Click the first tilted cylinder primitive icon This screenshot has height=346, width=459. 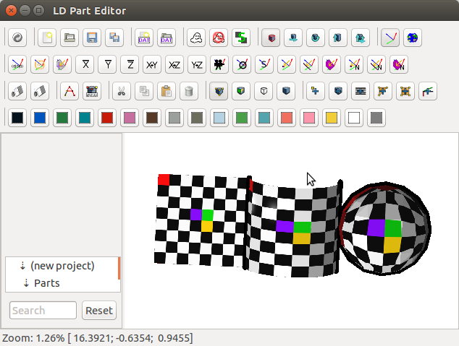point(17,91)
